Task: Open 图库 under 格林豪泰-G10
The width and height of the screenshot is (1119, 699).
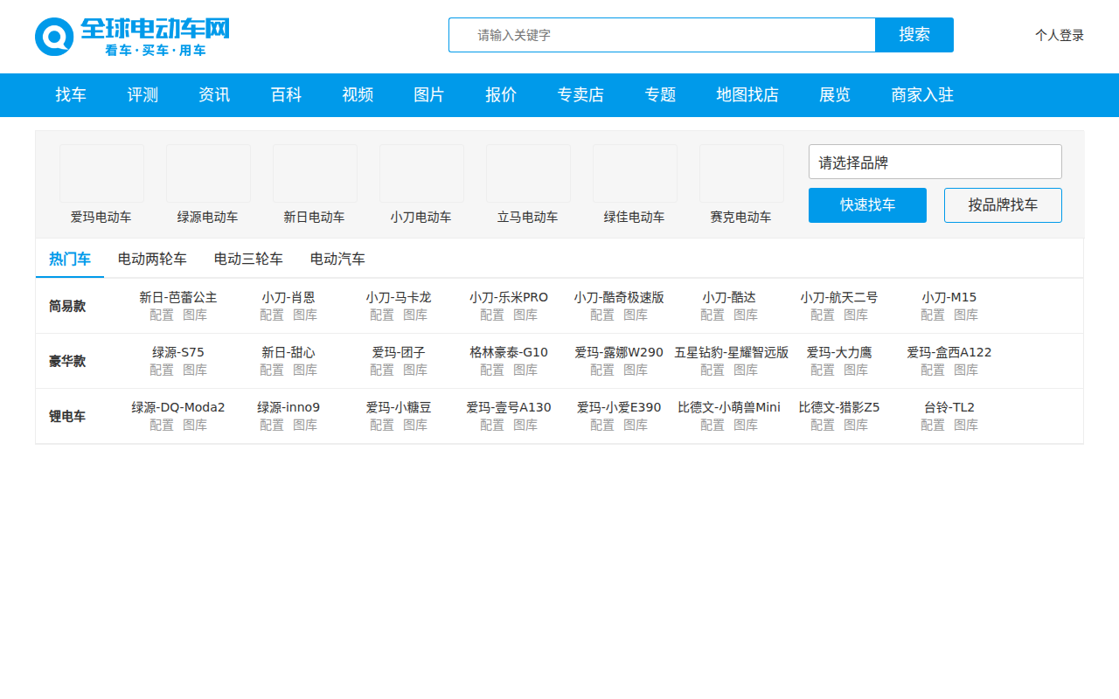Action: pos(525,370)
